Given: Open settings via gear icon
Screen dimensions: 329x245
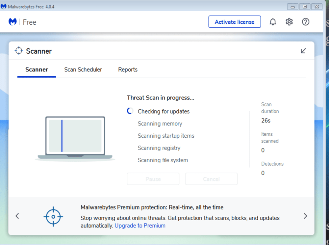Looking at the screenshot, I should coord(289,22).
